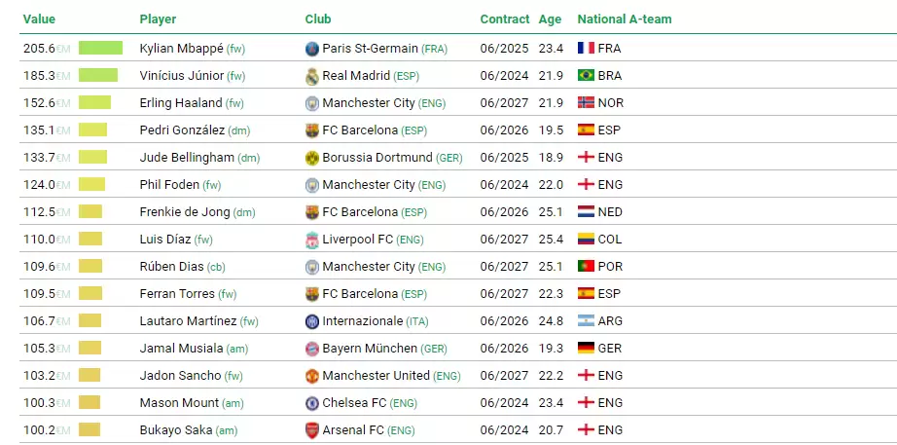Click the Liverpool FC crest icon
This screenshot has height=445, width=897.
click(x=311, y=240)
